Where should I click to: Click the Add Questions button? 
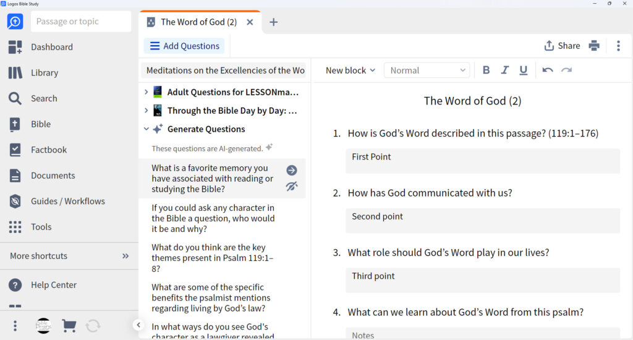click(184, 46)
